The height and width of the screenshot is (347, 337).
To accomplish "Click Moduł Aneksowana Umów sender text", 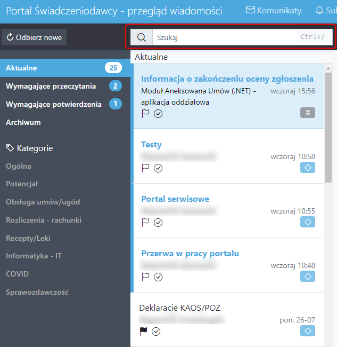I will (x=199, y=97).
